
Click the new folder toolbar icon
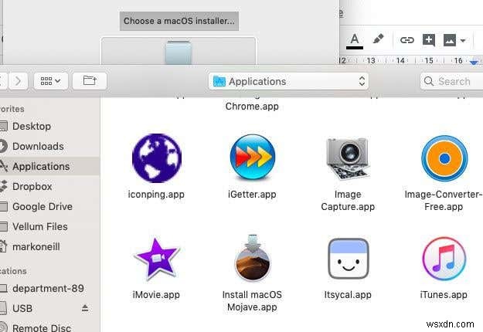(90, 81)
